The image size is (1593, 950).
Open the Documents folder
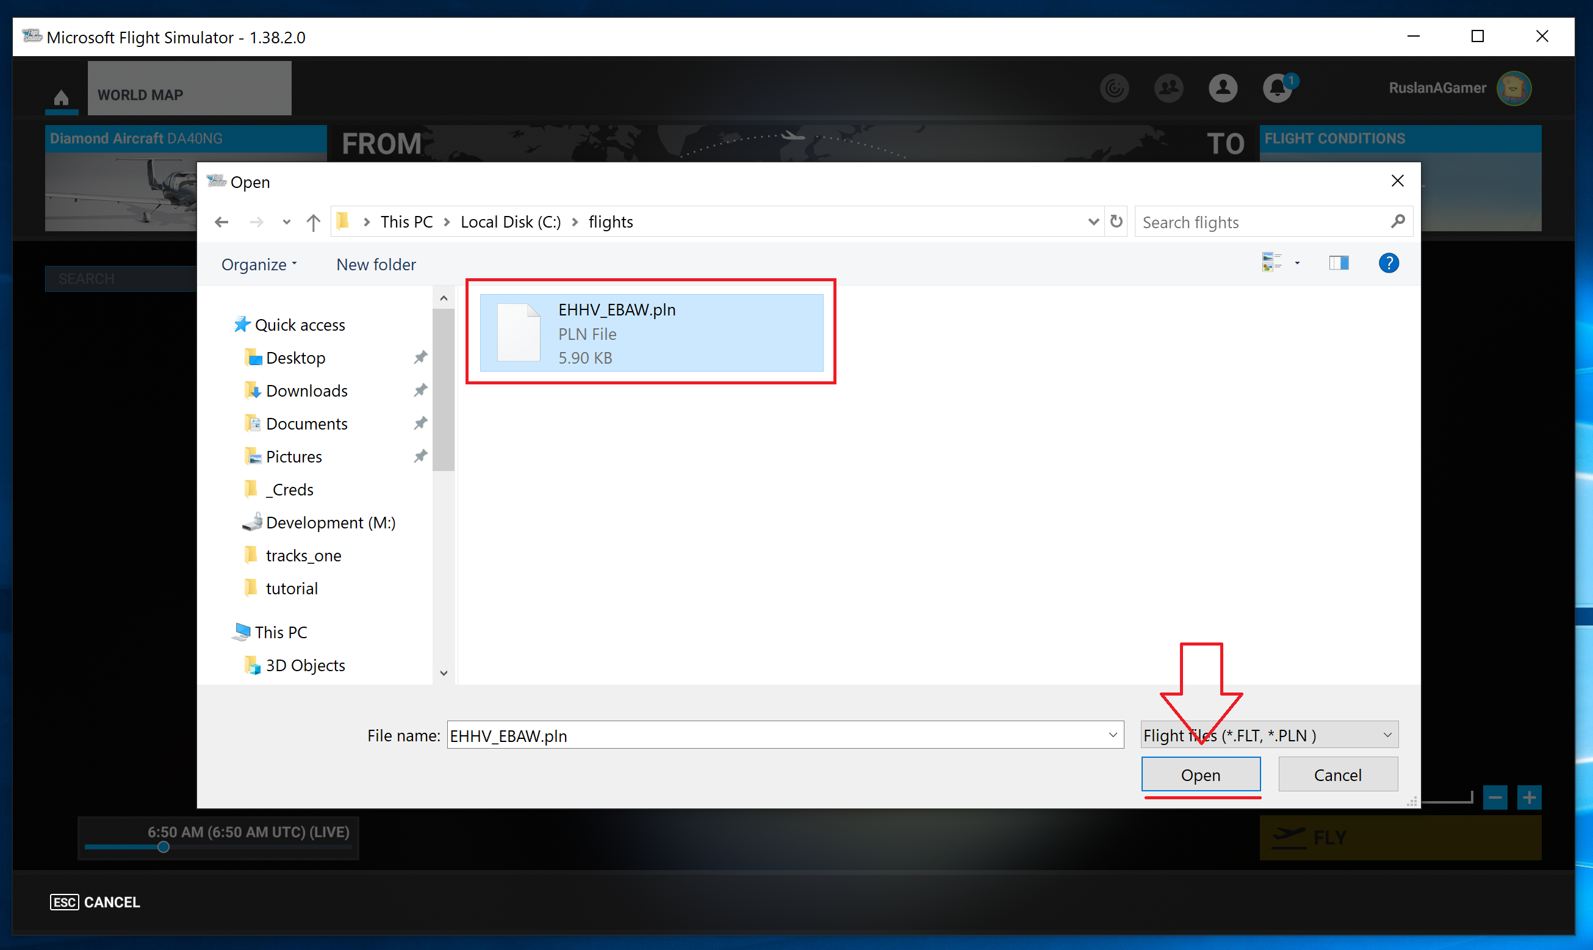pyautogui.click(x=297, y=424)
